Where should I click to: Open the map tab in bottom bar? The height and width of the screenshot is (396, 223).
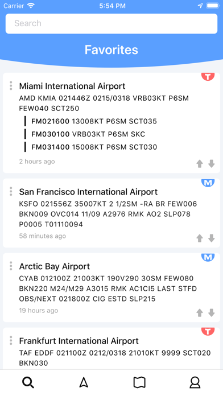pos(139,382)
